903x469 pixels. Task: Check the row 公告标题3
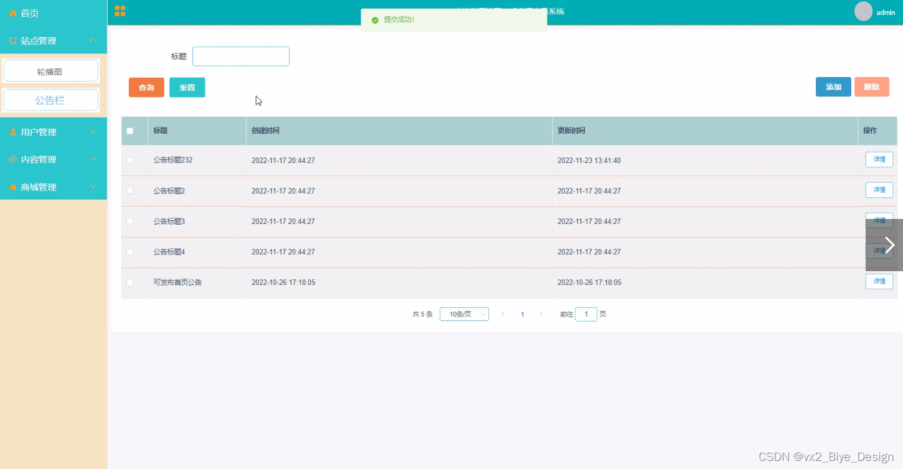[x=130, y=221]
